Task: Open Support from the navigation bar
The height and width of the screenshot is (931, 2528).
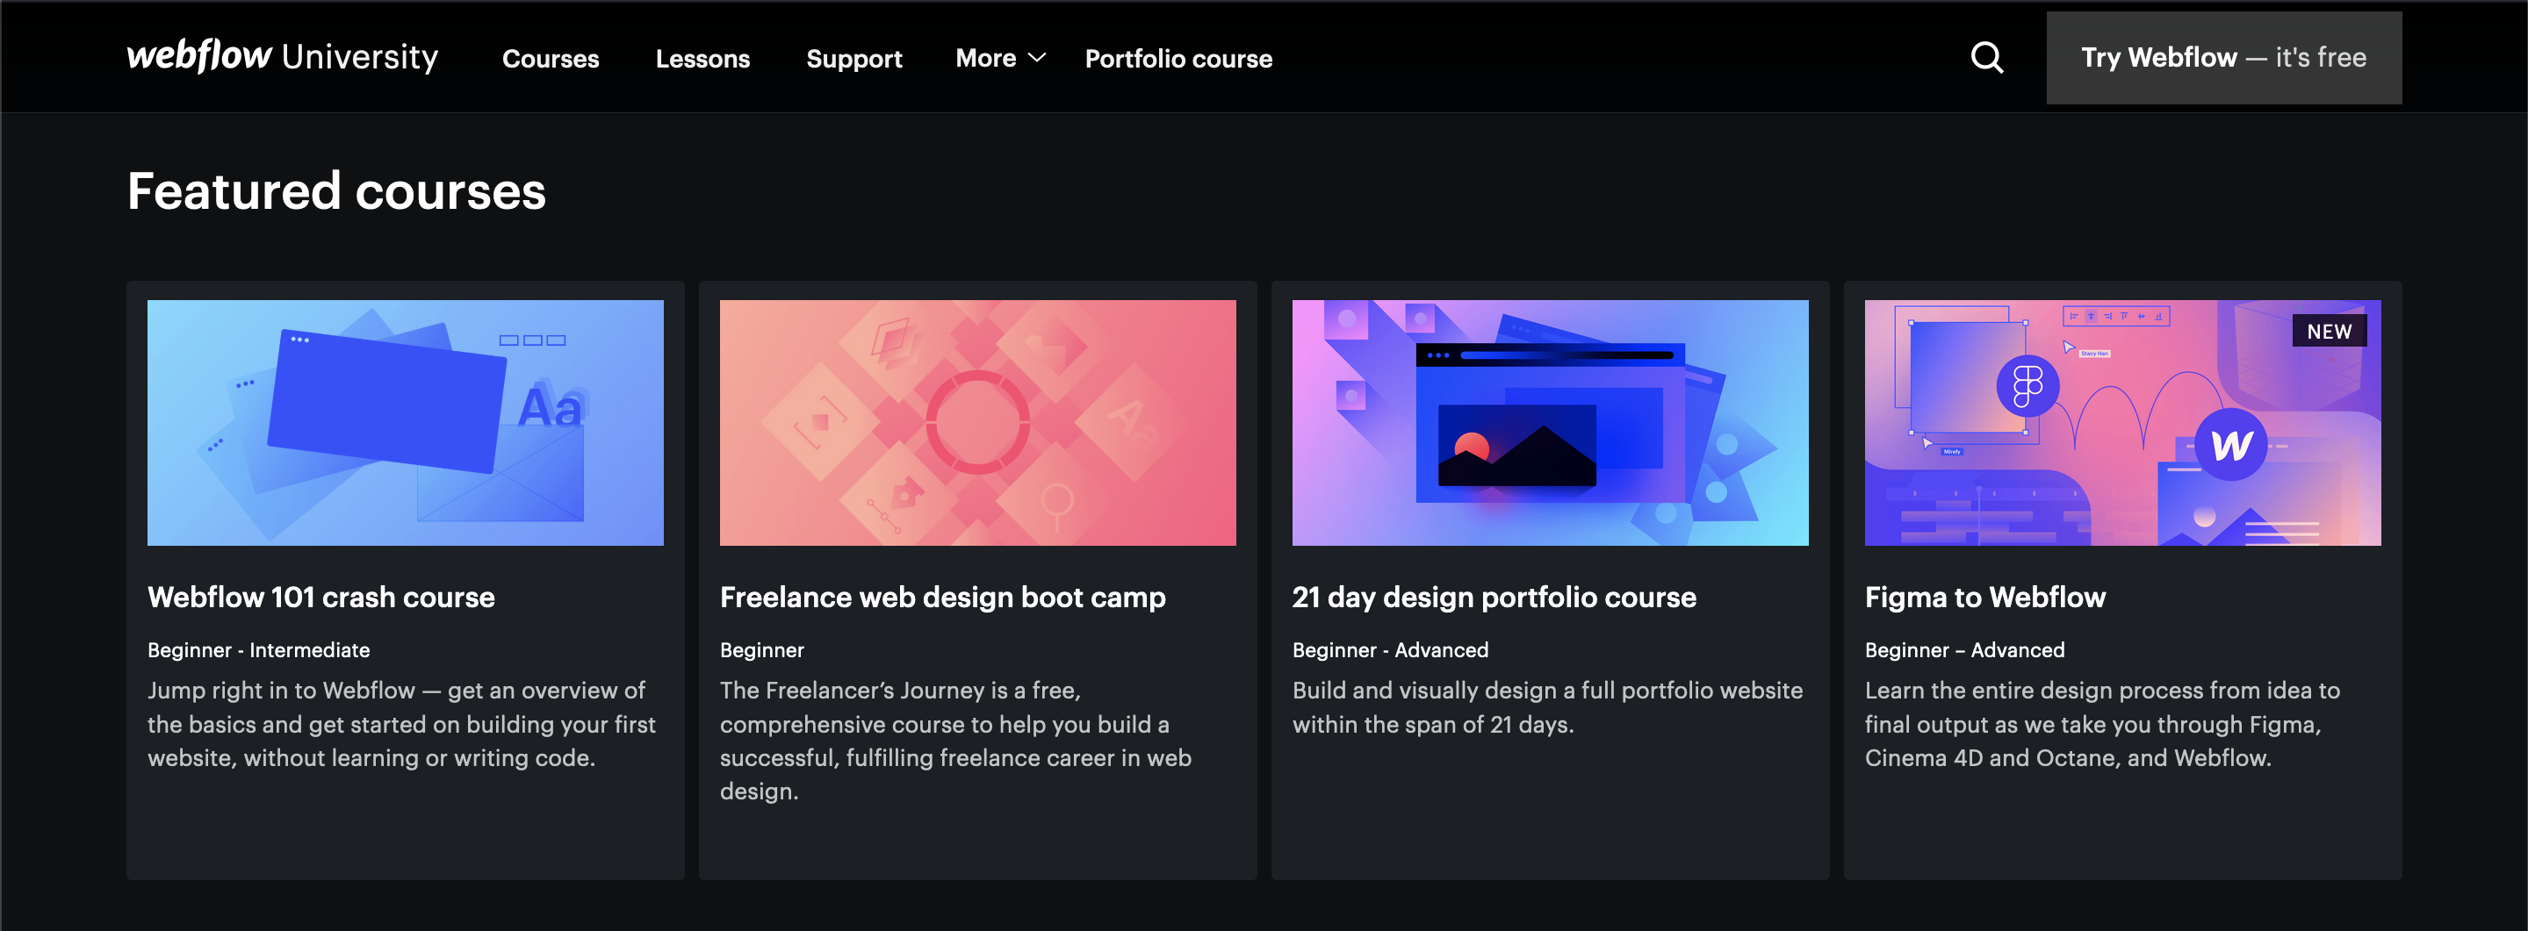Action: 853,59
